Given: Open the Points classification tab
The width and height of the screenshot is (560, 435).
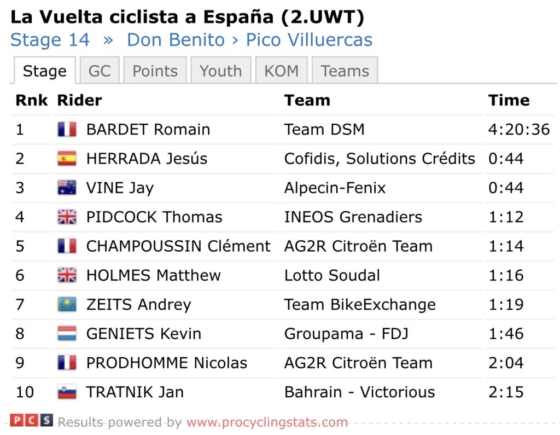Looking at the screenshot, I should (155, 71).
